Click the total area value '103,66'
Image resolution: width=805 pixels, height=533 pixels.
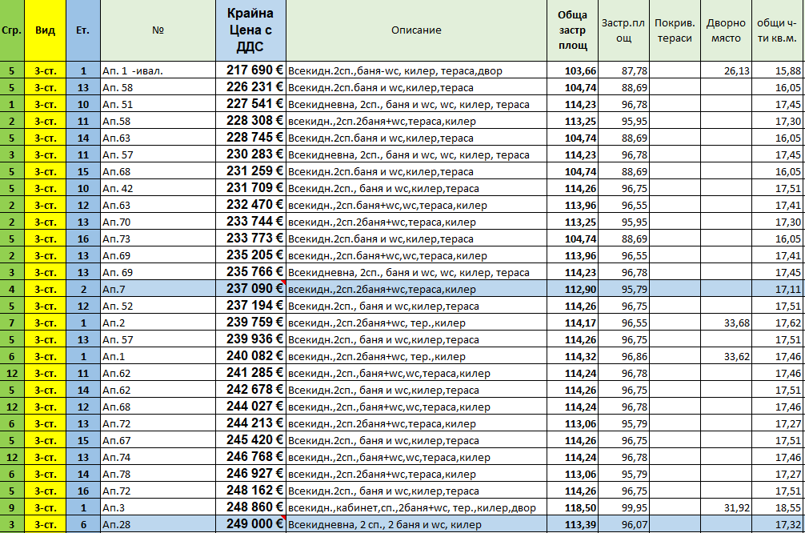pos(572,71)
